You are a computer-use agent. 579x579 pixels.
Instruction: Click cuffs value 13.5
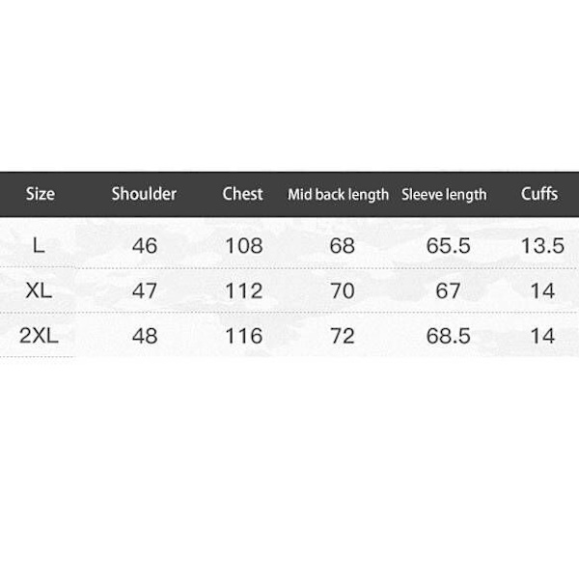tap(542, 246)
